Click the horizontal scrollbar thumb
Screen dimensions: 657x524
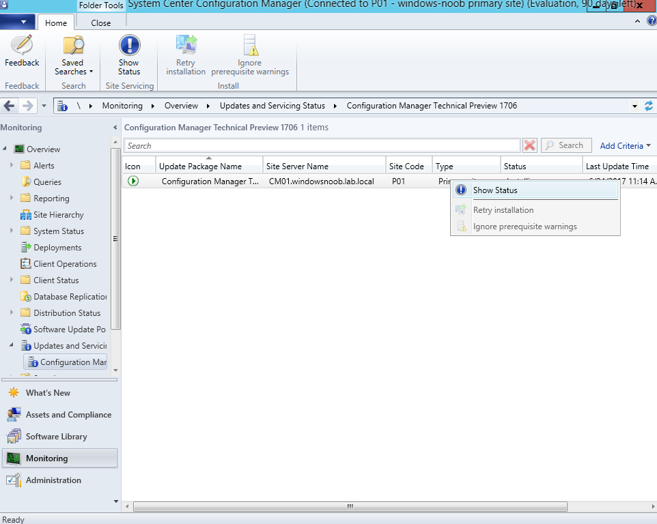[x=350, y=506]
